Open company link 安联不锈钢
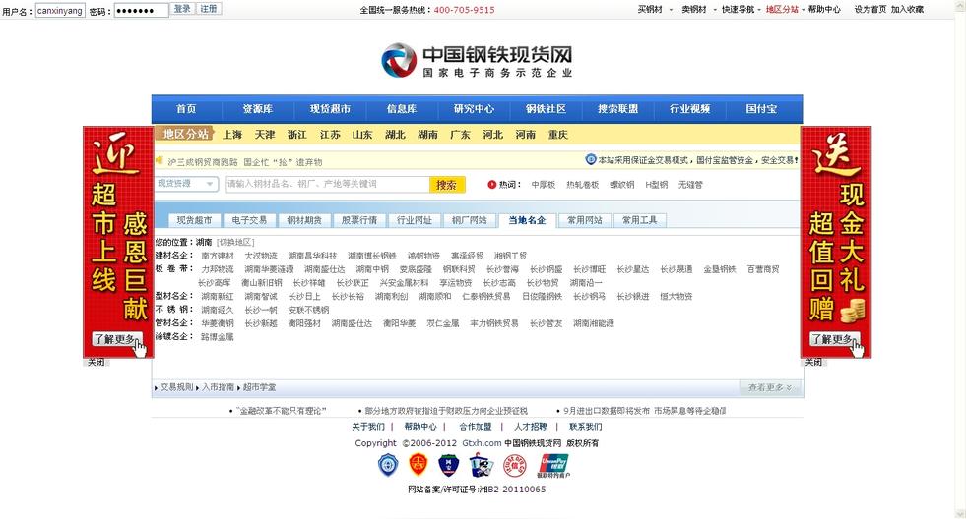Screen dimensions: 966x519 pyautogui.click(x=308, y=310)
